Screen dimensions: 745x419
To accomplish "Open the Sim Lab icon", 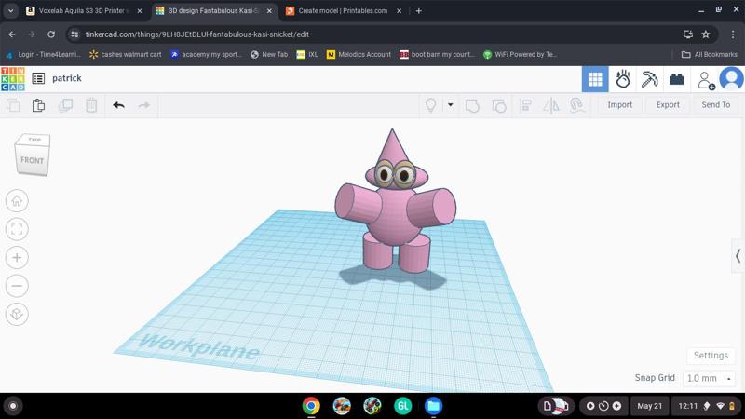I will (623, 79).
